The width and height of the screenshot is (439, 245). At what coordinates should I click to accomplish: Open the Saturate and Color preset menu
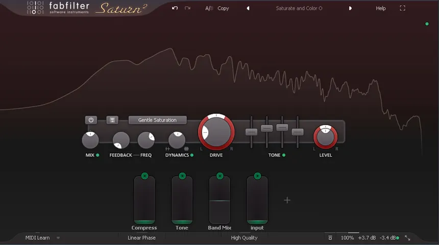coord(299,8)
